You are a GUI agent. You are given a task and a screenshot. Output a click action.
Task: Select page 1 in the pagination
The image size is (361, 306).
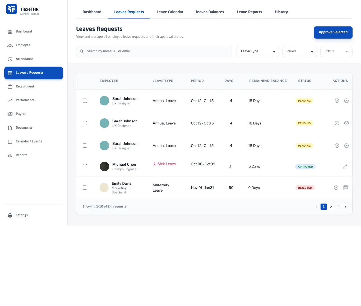pos(324,207)
